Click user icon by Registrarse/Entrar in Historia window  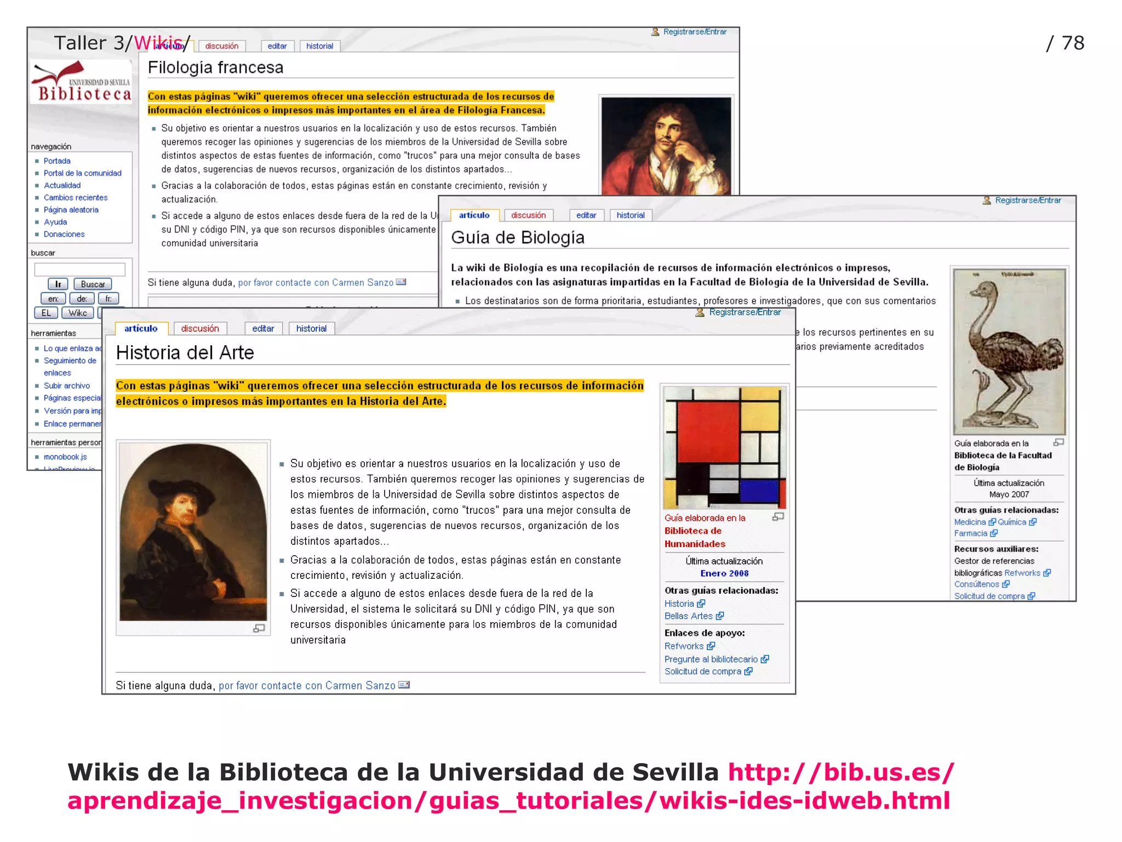click(700, 312)
